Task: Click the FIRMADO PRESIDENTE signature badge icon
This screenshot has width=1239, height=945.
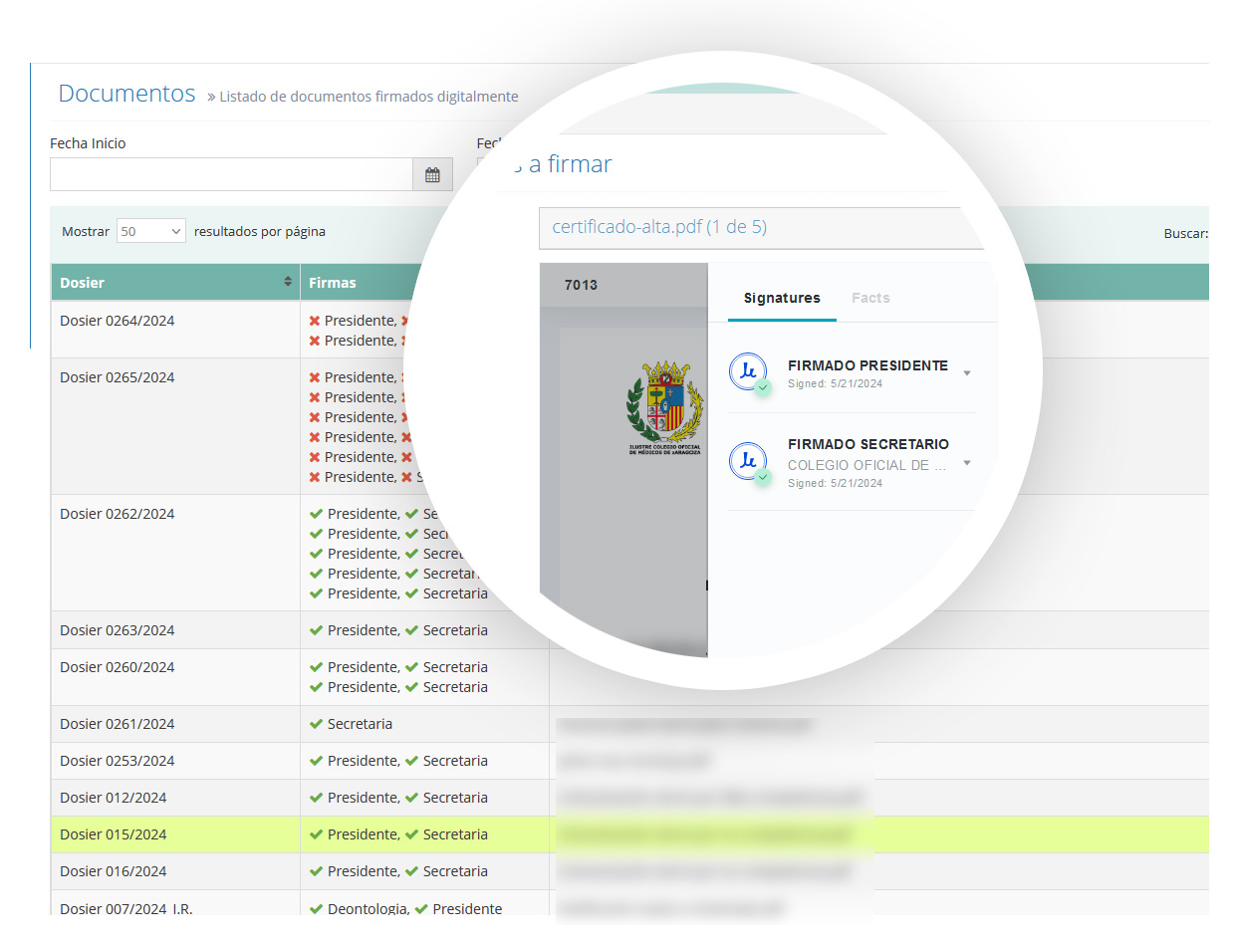Action: coord(748,373)
